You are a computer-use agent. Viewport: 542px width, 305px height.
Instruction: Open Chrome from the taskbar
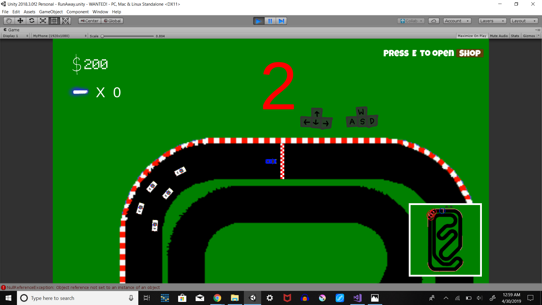pyautogui.click(x=217, y=298)
